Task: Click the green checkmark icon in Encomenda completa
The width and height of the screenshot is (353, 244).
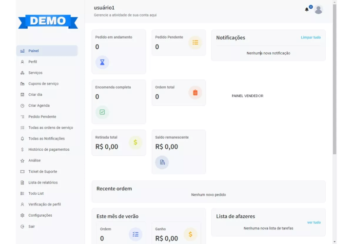Action: [102, 112]
